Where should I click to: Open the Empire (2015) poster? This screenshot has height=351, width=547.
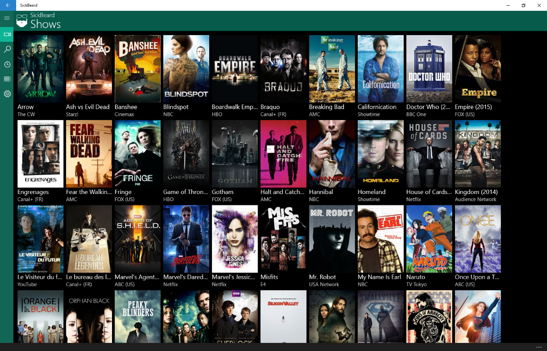(x=478, y=69)
